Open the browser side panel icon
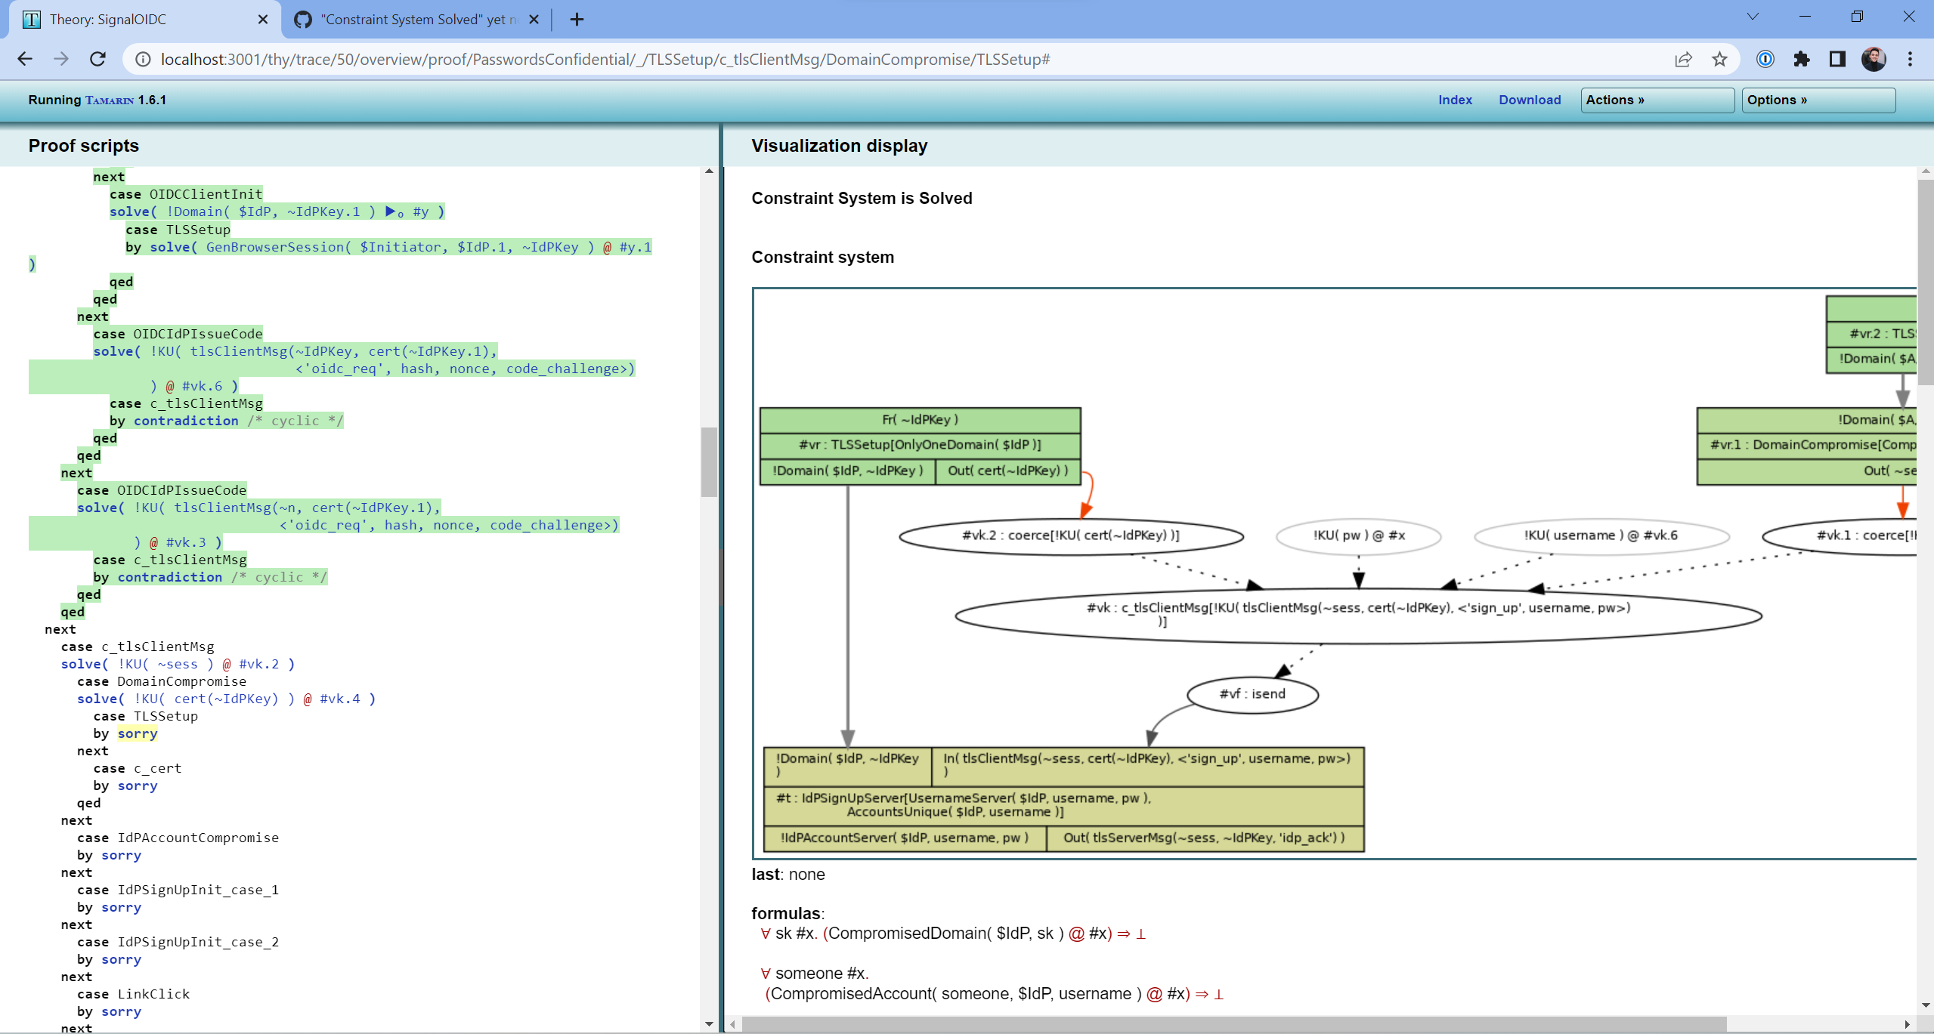 1838,59
